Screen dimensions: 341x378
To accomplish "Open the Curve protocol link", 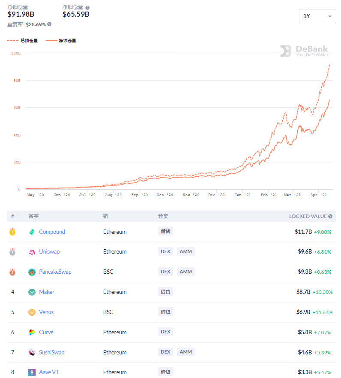I will point(46,332).
